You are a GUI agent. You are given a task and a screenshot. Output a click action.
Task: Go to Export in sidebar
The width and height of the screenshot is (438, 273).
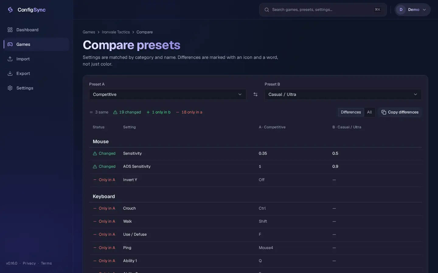[36, 73]
